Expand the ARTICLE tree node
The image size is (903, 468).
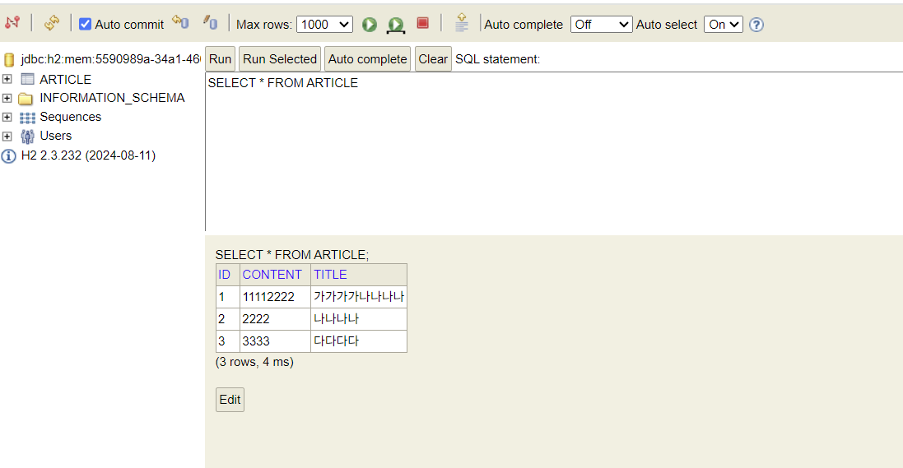[x=7, y=79]
